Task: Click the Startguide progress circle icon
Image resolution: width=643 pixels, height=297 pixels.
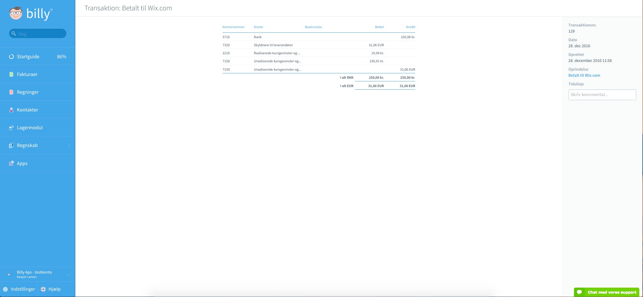Action: coord(11,57)
